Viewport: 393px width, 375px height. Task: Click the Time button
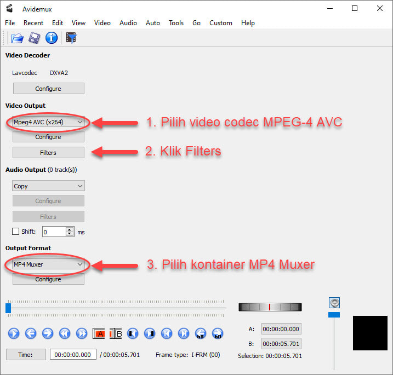pos(26,355)
